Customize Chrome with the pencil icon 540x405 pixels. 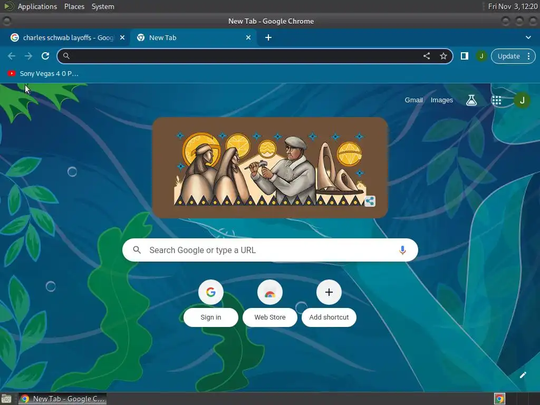pyautogui.click(x=523, y=375)
